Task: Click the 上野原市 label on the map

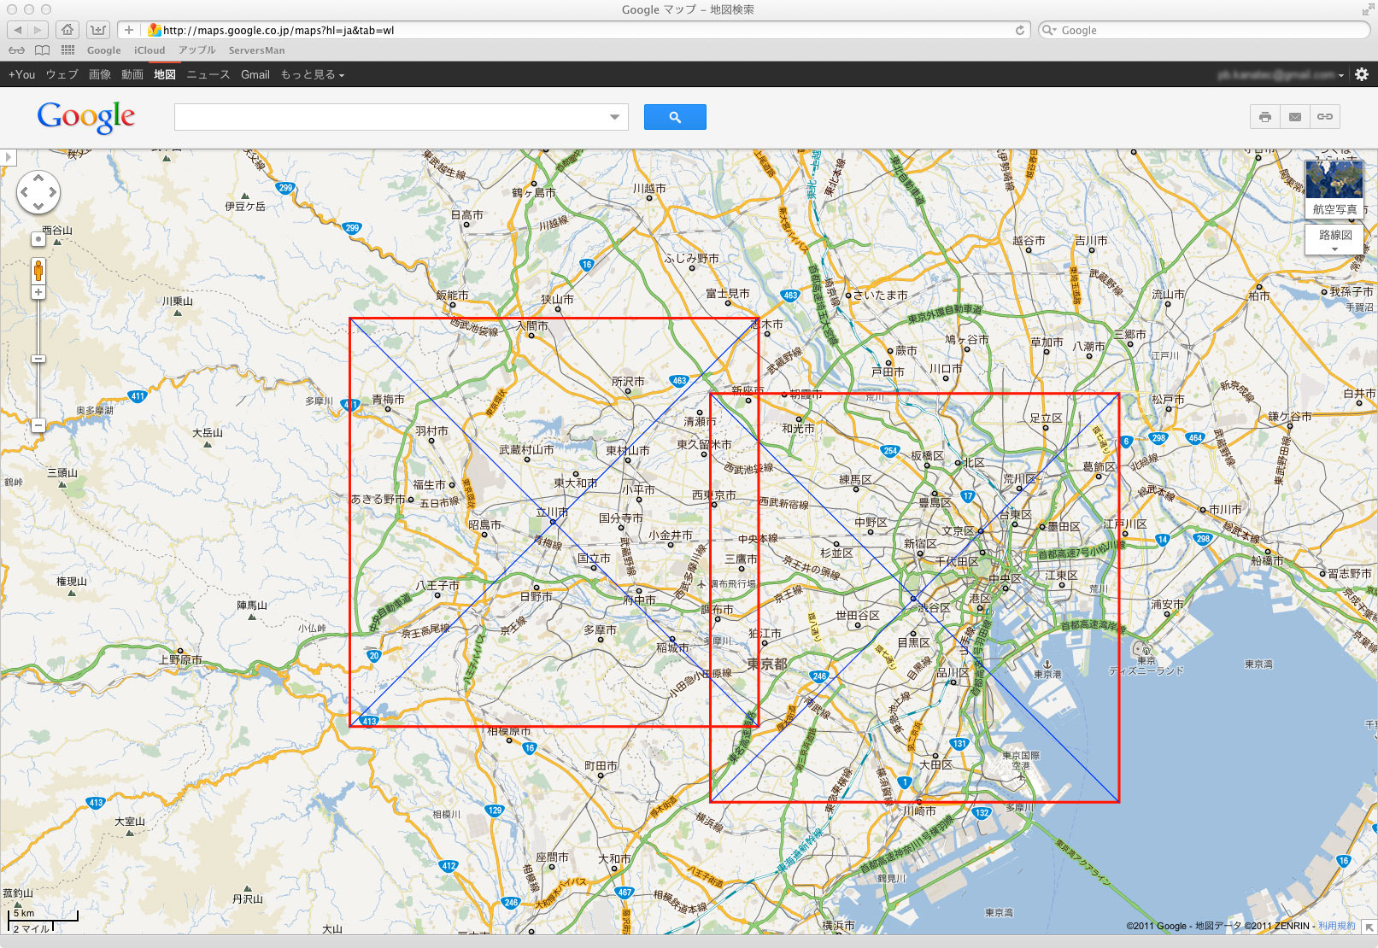Action: (x=180, y=659)
